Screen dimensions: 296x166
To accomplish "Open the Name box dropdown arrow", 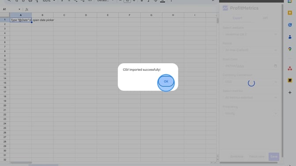I will (19, 9).
